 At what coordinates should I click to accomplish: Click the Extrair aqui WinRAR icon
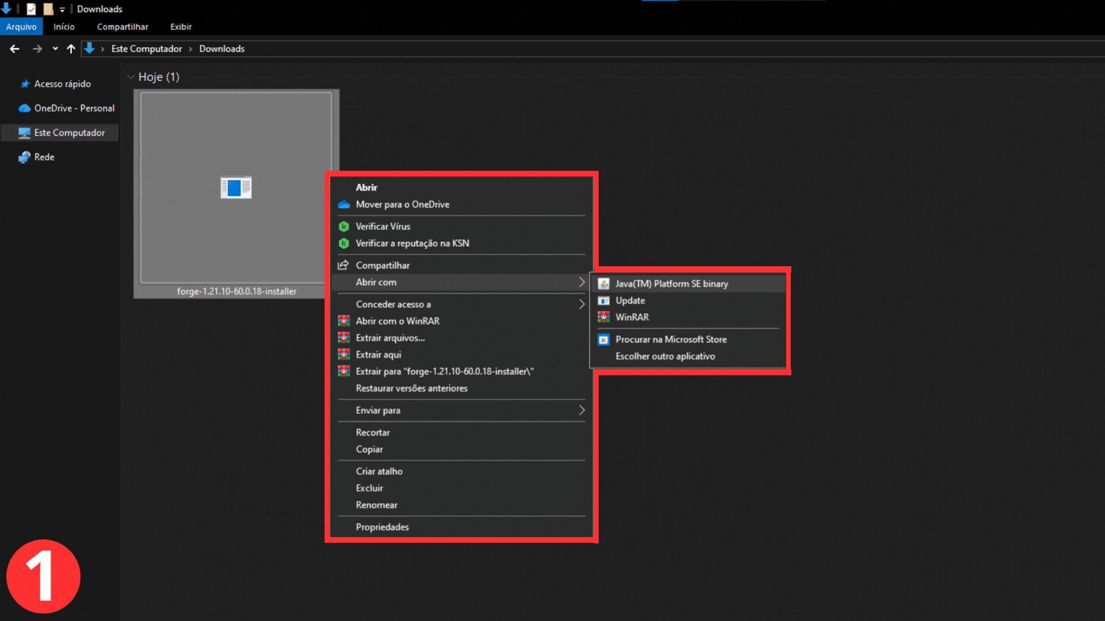344,354
